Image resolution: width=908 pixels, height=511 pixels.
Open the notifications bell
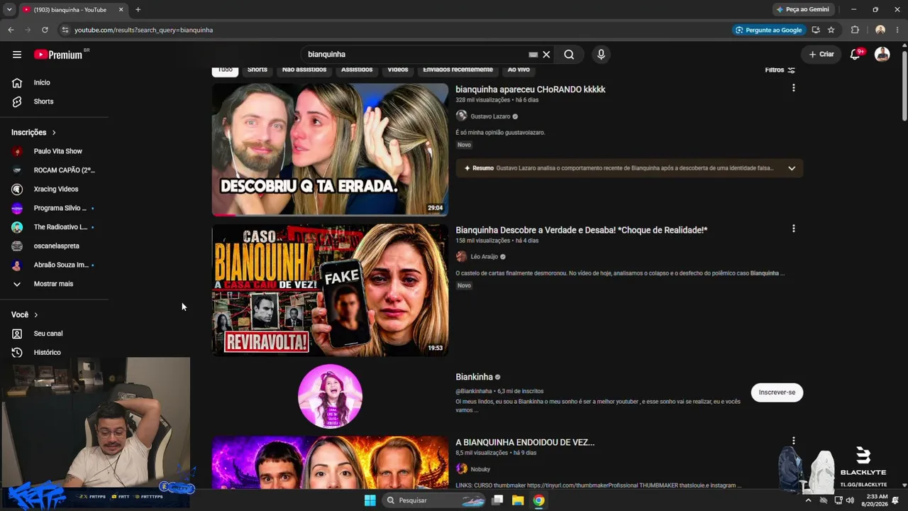(x=856, y=54)
